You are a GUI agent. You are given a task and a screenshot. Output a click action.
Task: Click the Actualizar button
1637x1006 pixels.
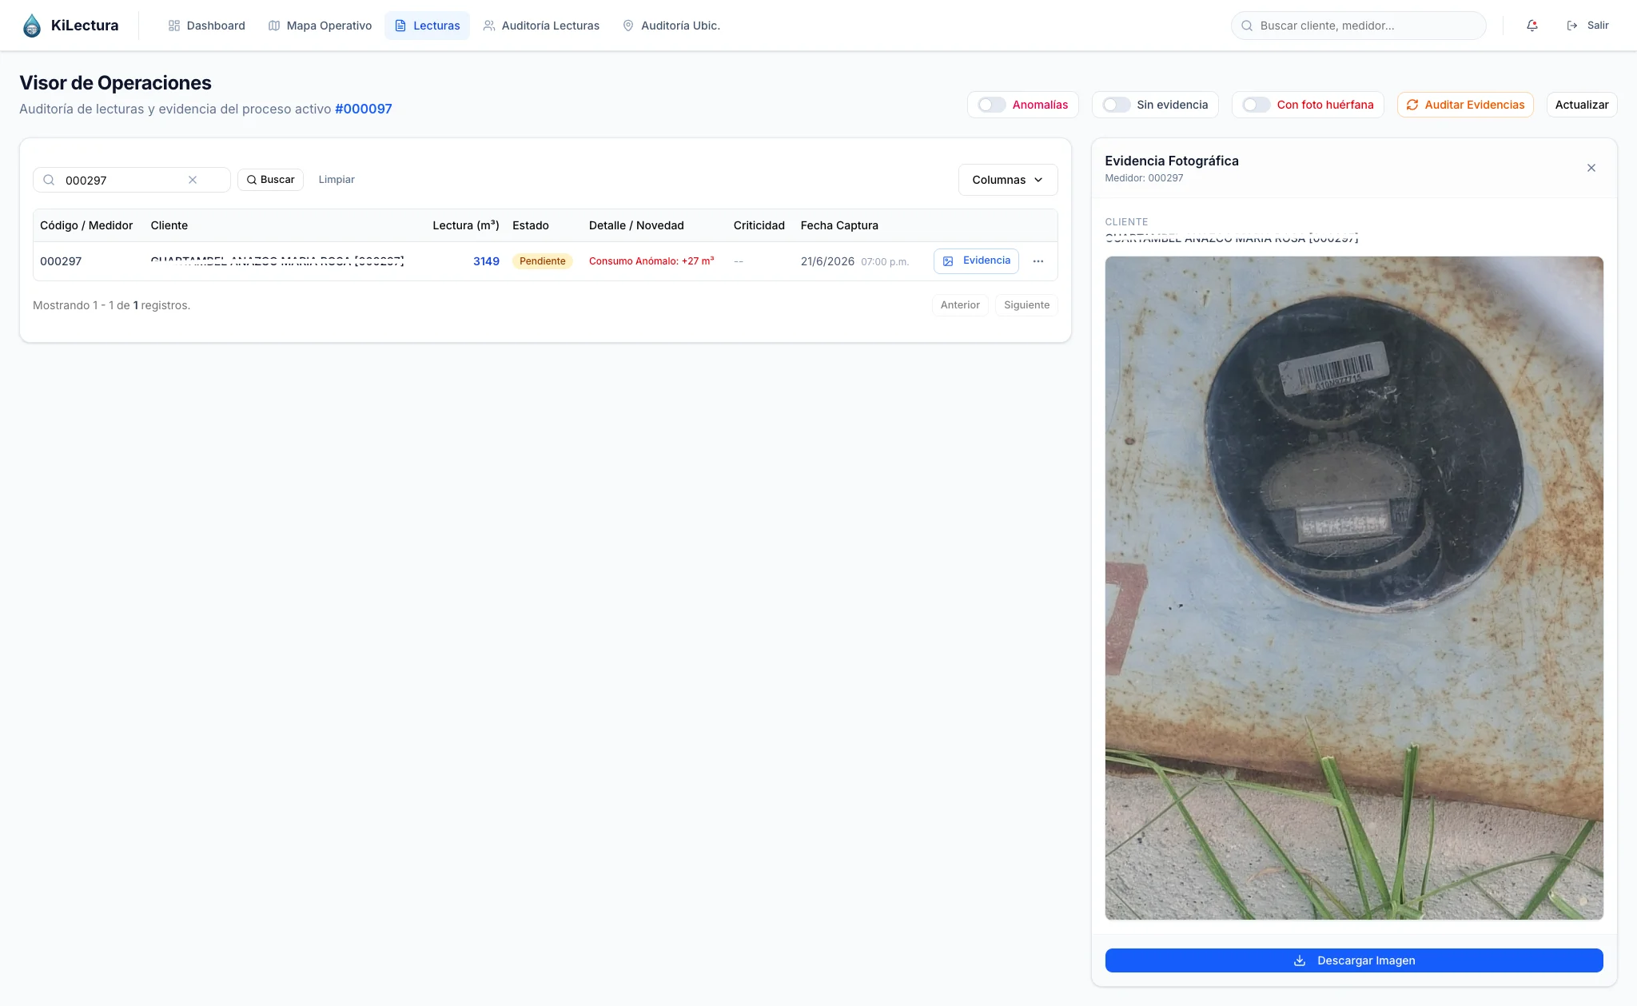click(x=1582, y=105)
